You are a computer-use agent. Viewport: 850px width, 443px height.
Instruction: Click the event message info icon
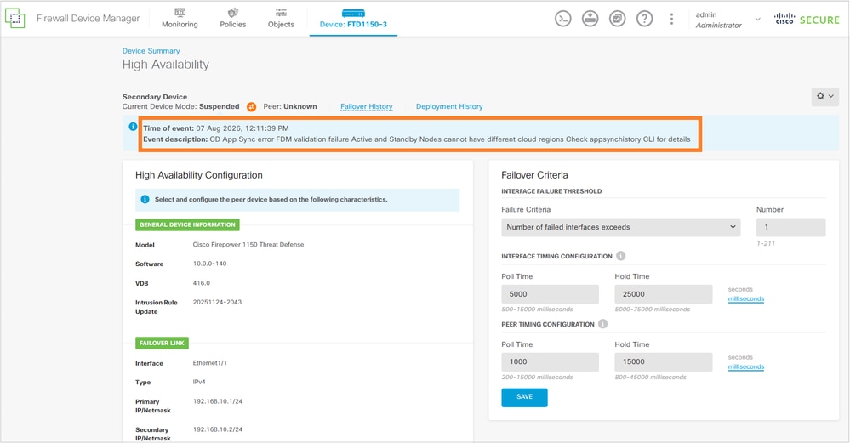(133, 127)
